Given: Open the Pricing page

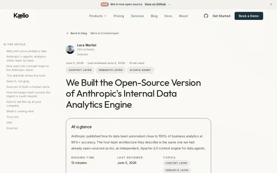Looking at the screenshot, I should click(119, 16).
